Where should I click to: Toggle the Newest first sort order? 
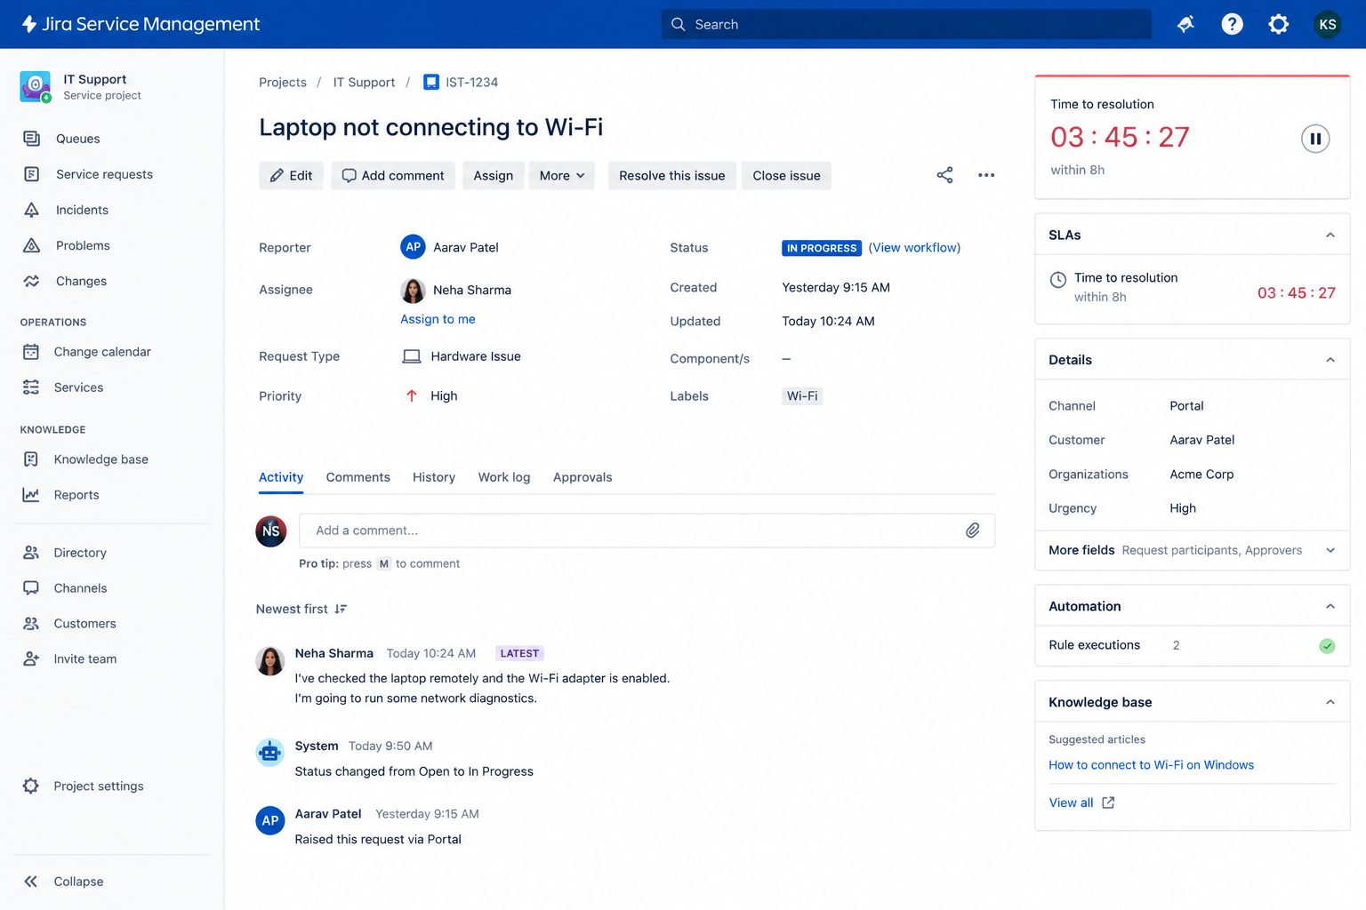(301, 609)
